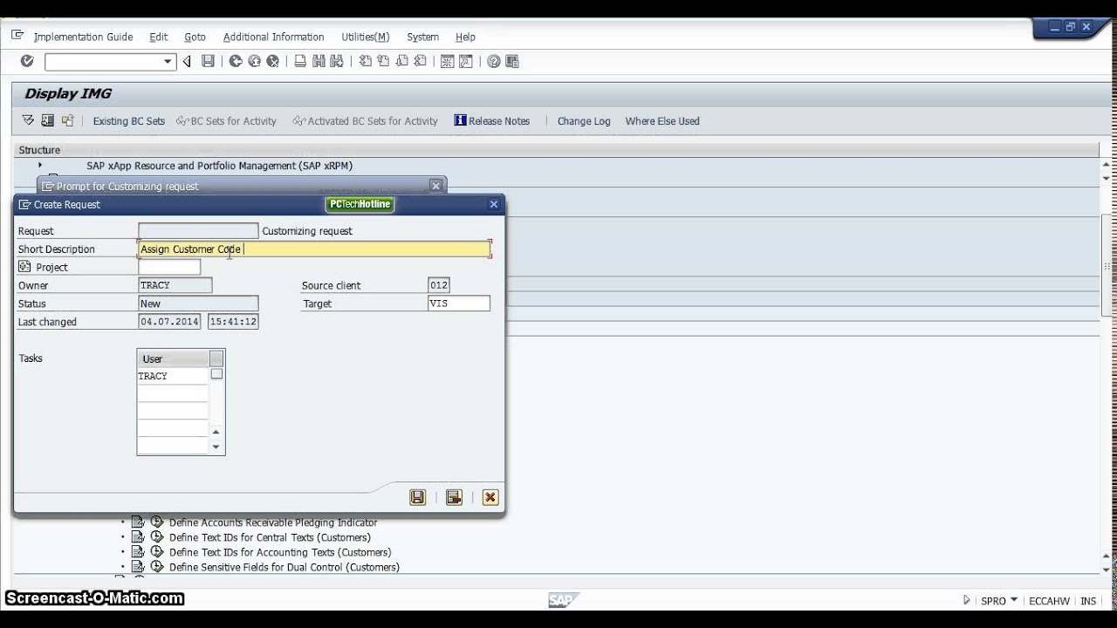Click the Where Else Used button

tap(662, 121)
